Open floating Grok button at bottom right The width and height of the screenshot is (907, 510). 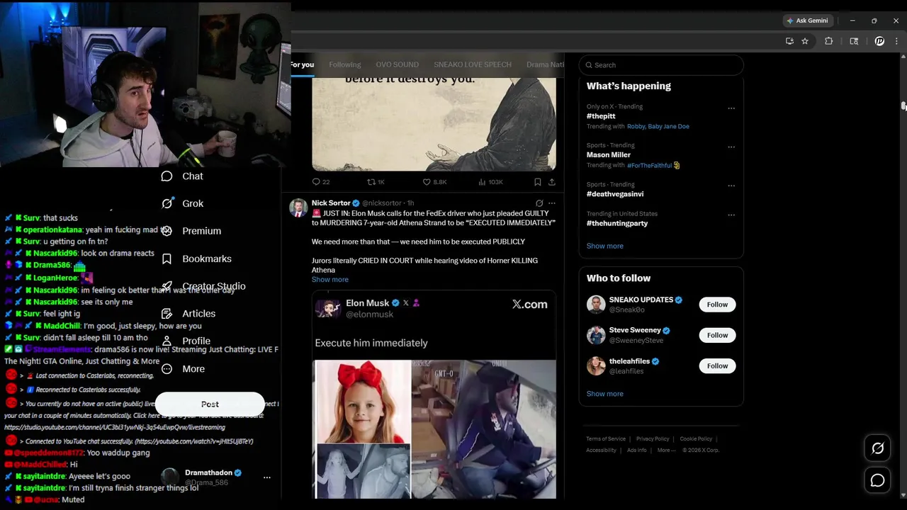877,448
